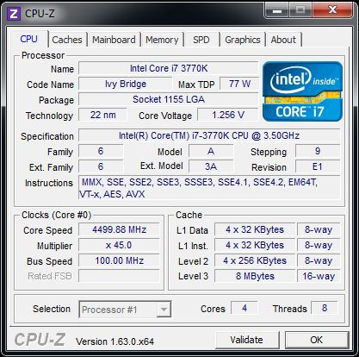Click the Code Name value Ivy Bridge
Screen dimensions: 359x357
click(x=126, y=84)
